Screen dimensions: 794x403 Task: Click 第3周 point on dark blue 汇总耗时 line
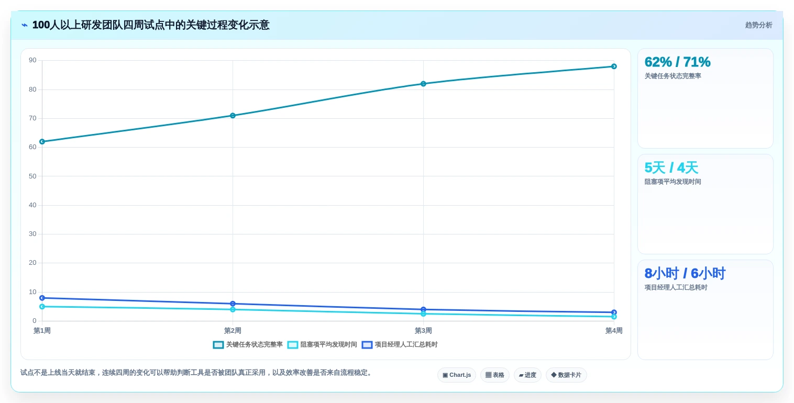pos(423,309)
